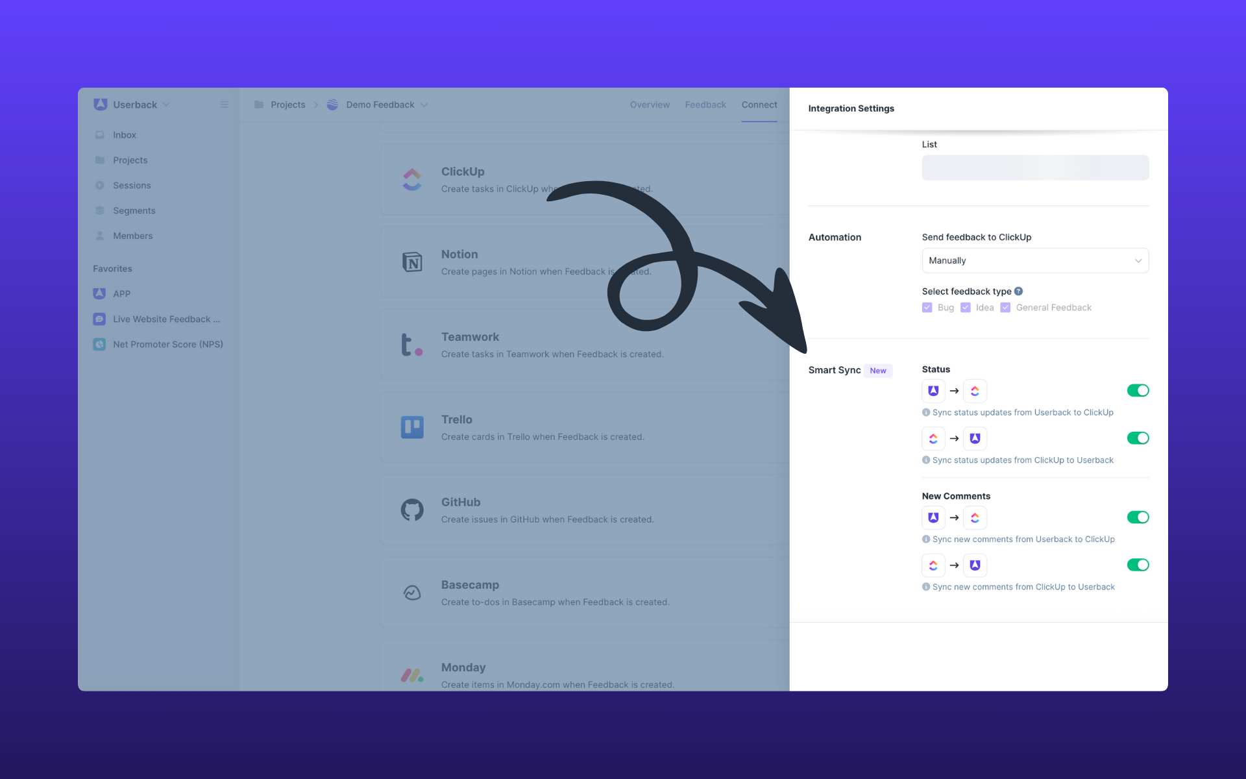The height and width of the screenshot is (779, 1246).
Task: Click the Teamwork logo icon
Action: click(x=413, y=345)
